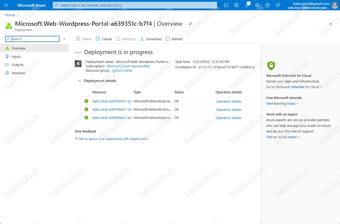Screen dimensions: 340x224
Task: Open Cloud Shell from top bar
Action: pyautogui.click(x=226, y=5)
